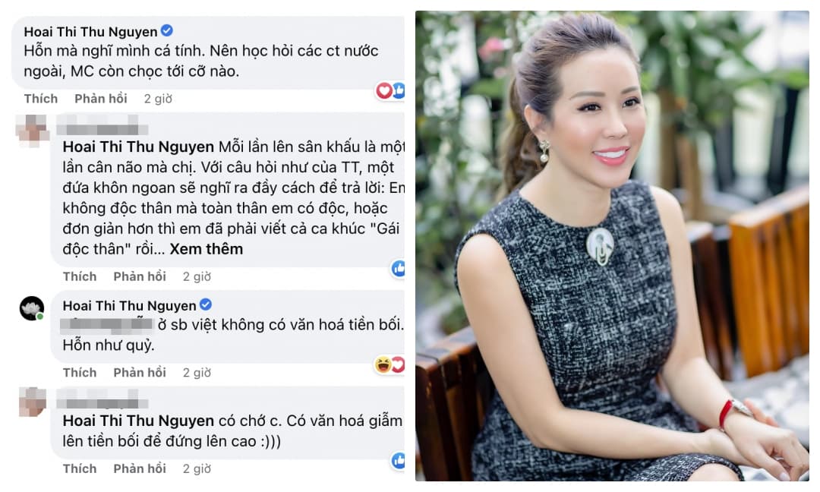Click the Hoai Thi Thu Nguyen mention in the second comment
This screenshot has height=492, width=820.
point(138,147)
